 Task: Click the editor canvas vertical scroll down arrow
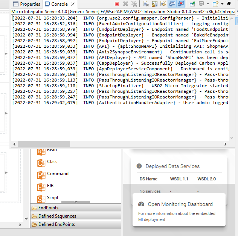tap(26, 219)
